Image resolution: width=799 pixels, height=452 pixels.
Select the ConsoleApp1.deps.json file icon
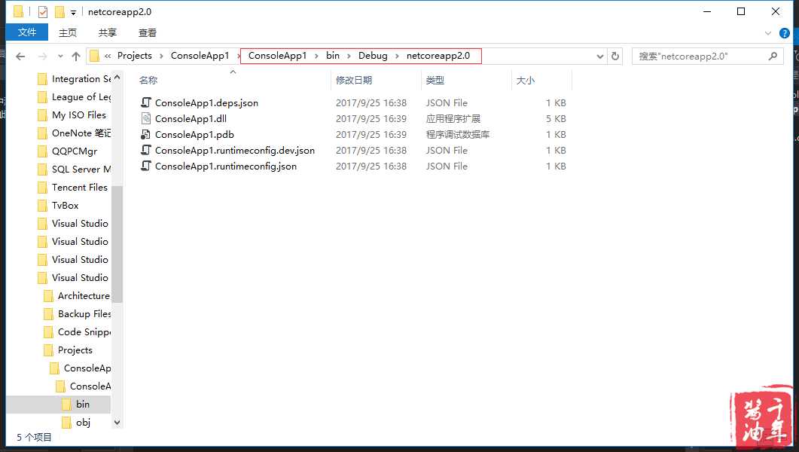146,103
